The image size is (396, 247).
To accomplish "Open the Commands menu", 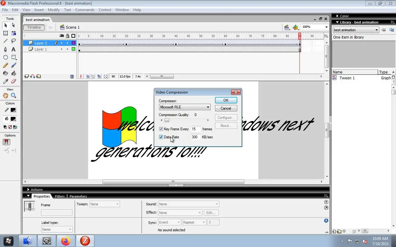I will click(x=84, y=10).
